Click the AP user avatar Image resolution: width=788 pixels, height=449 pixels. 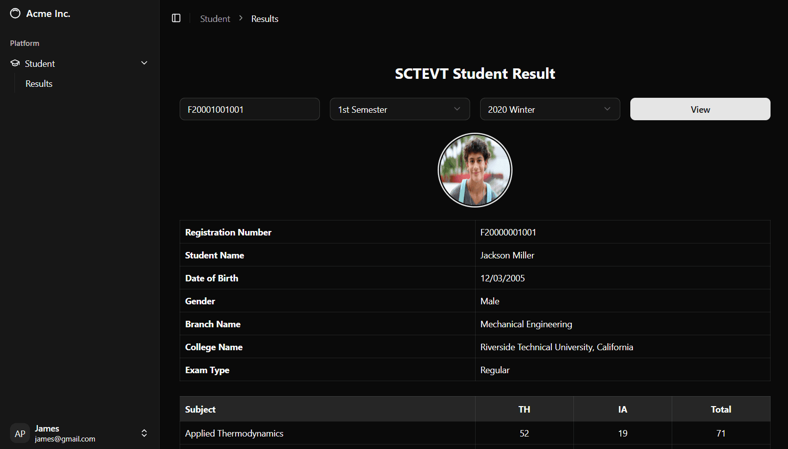coord(20,433)
